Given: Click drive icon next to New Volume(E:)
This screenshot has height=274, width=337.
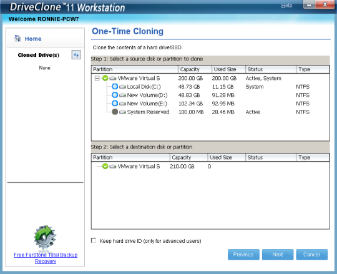Looking at the screenshot, I should point(122,104).
